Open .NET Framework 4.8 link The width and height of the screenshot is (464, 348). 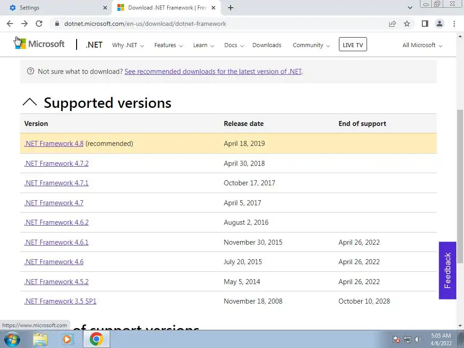point(54,144)
